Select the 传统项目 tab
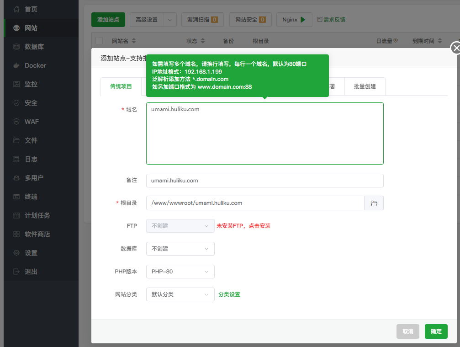This screenshot has height=347, width=460. pyautogui.click(x=121, y=86)
